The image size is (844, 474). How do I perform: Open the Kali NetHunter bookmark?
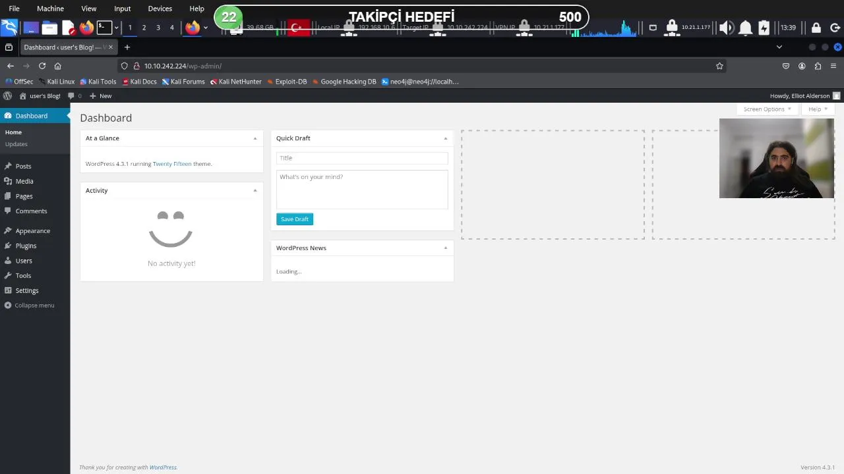click(x=235, y=82)
